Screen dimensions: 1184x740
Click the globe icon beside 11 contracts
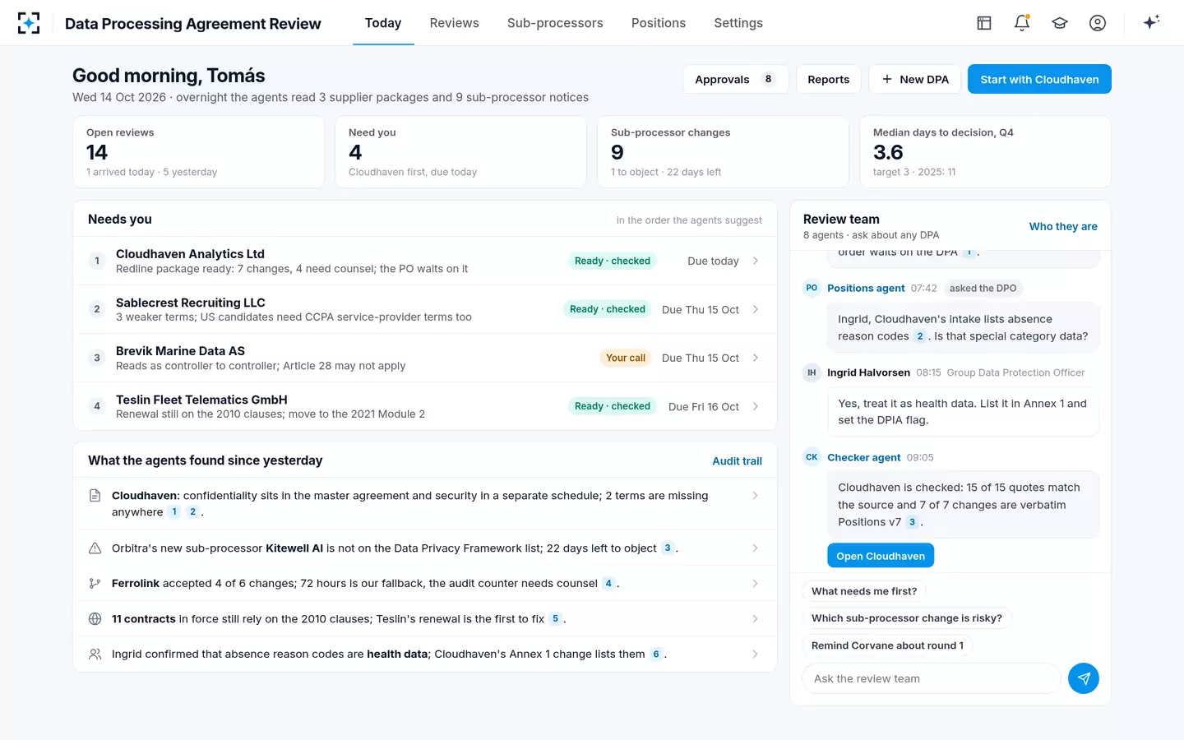coord(95,619)
